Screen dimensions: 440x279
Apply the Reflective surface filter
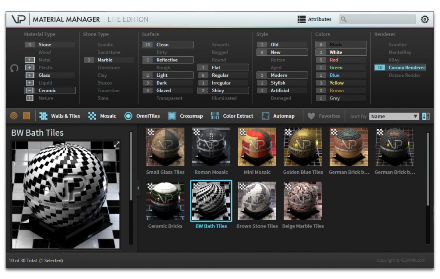click(167, 60)
